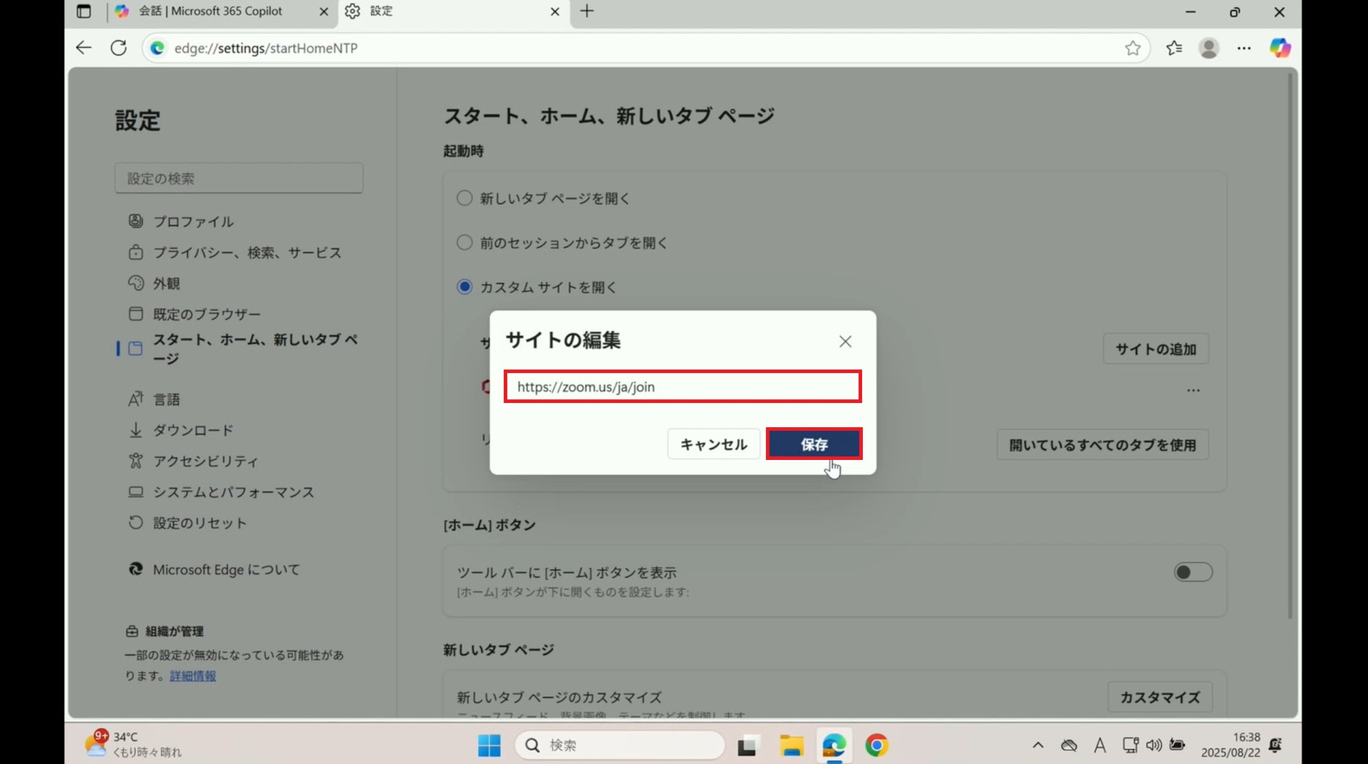
Task: Open the favorites list icon
Action: [x=1174, y=48]
